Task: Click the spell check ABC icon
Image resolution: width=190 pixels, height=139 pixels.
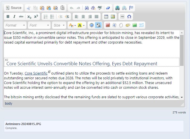Action: [x=100, y=8]
